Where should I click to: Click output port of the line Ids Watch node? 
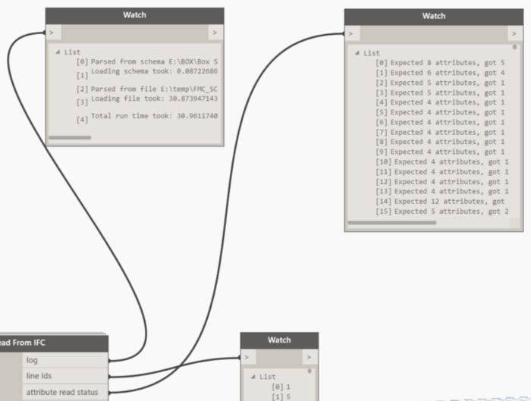pos(309,357)
